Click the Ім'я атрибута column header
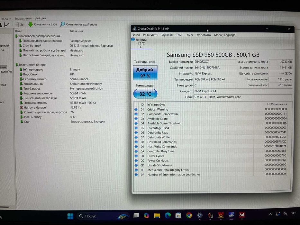 tap(156, 104)
